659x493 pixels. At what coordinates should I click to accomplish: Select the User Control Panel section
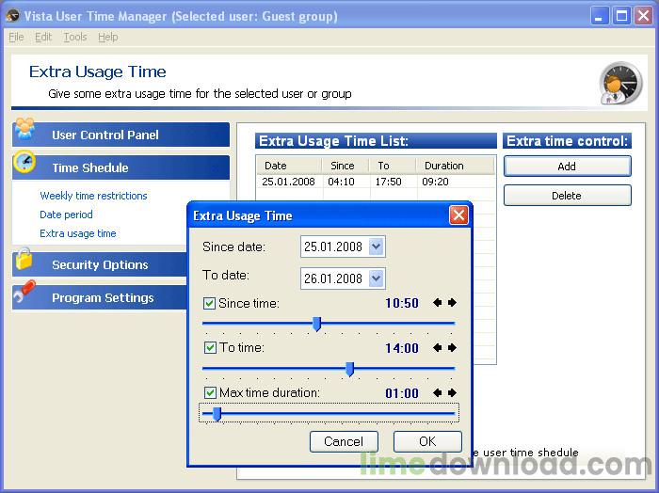121,135
